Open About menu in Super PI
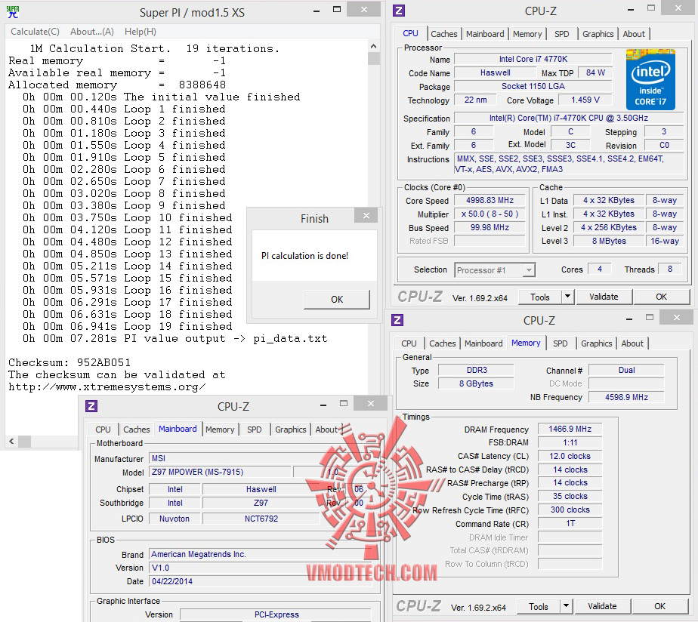Image resolution: width=698 pixels, height=622 pixels. (91, 32)
